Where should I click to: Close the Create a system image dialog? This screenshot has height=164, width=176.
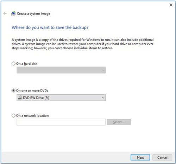coord(171,5)
